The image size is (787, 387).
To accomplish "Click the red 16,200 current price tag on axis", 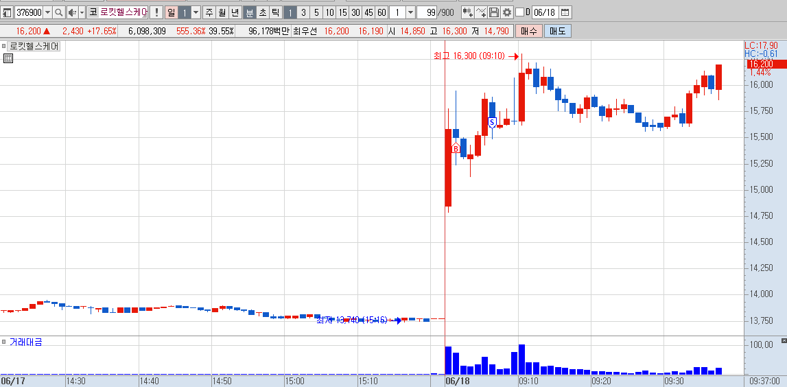I will [766, 64].
